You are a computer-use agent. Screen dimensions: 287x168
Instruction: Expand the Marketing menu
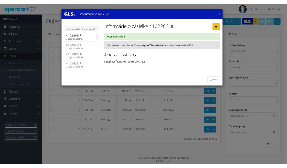pyautogui.click(x=21, y=99)
